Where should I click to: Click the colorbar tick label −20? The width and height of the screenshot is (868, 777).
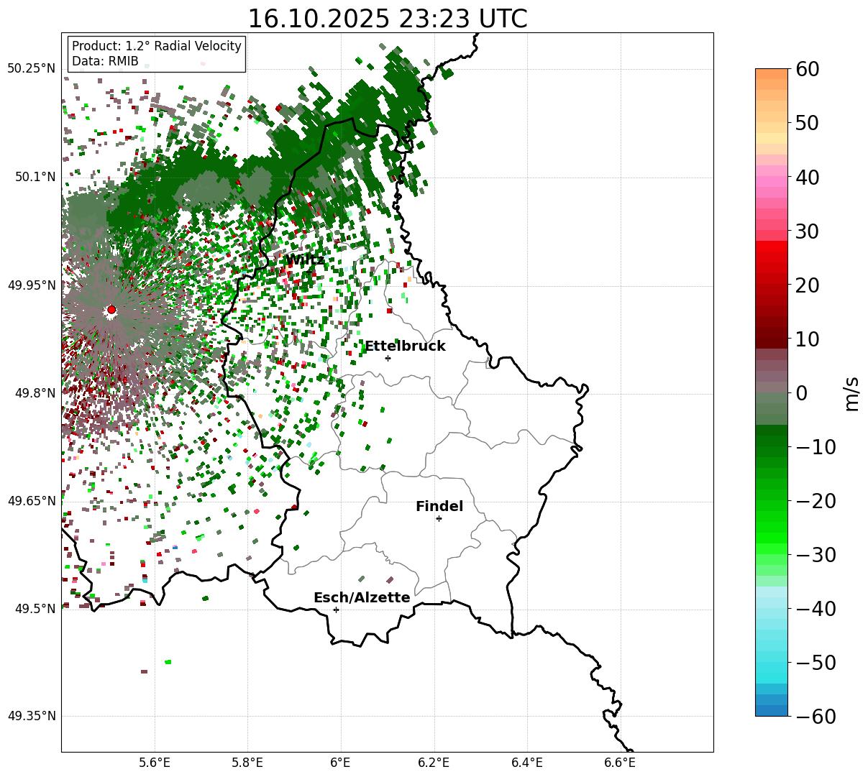(816, 501)
